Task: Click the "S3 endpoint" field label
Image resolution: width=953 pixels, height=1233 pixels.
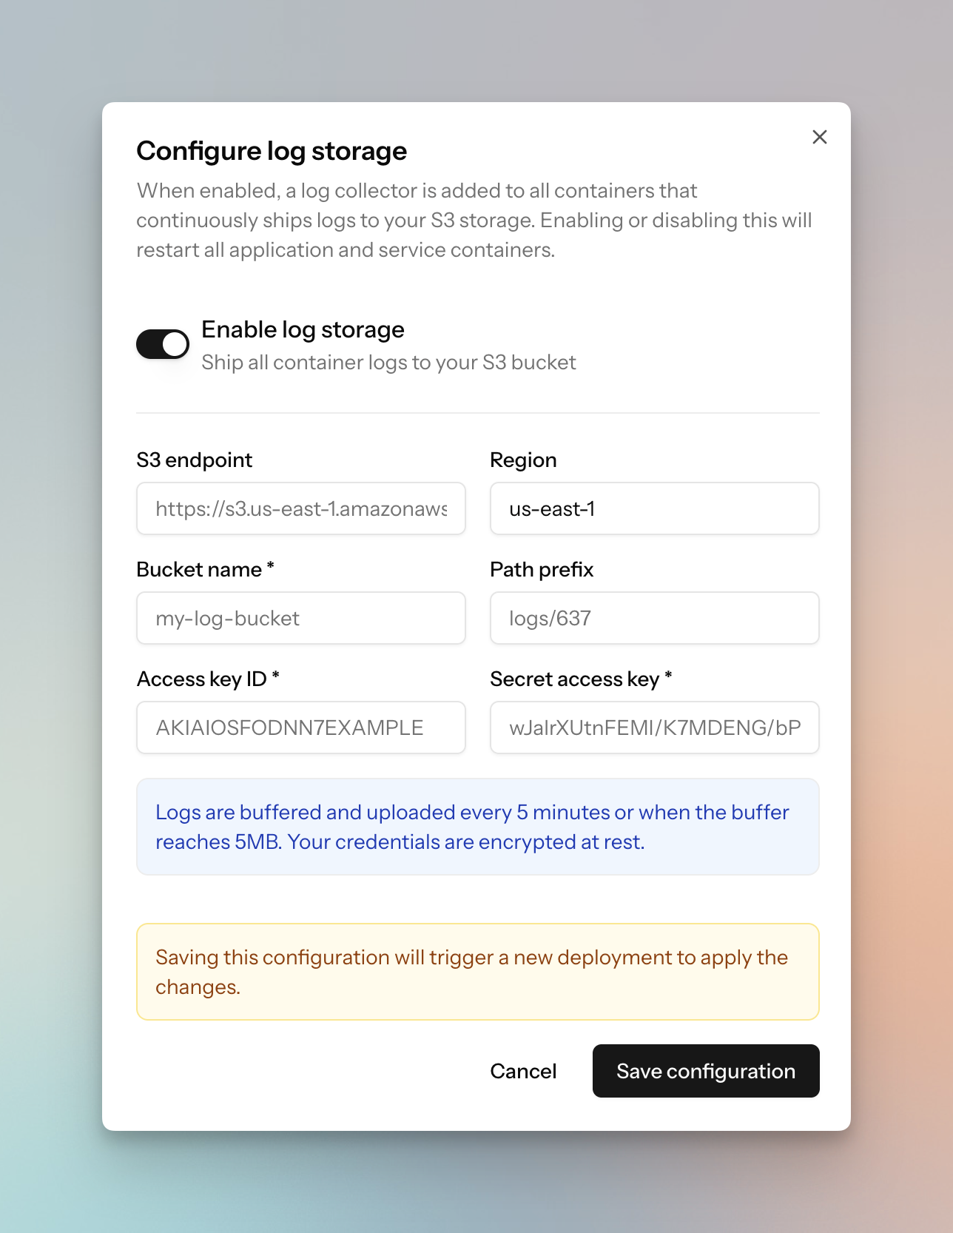Action: (x=195, y=460)
